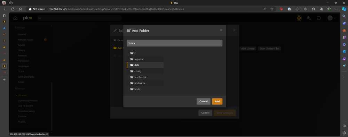The image size is (348, 137).
Task: Open Plex settings wrench icon
Action: (309, 18)
